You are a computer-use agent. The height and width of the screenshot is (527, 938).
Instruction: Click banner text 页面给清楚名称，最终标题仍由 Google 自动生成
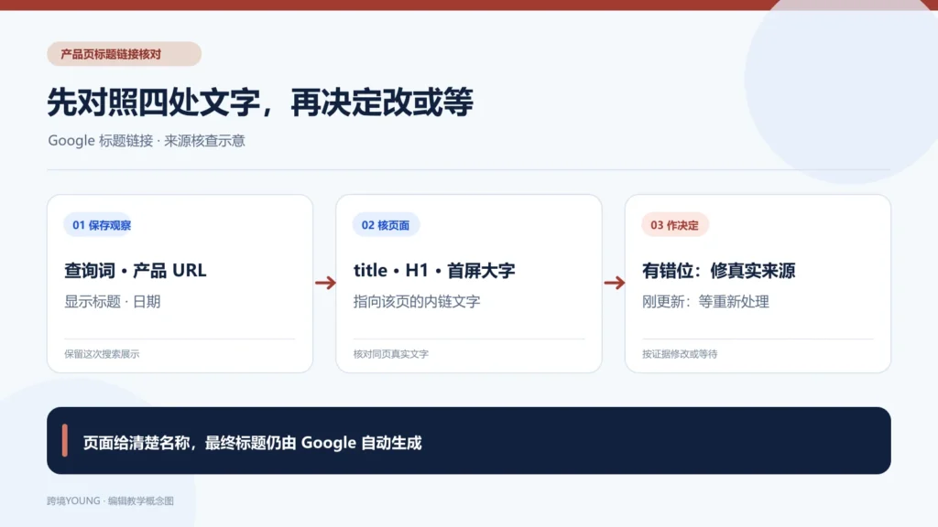(253, 443)
